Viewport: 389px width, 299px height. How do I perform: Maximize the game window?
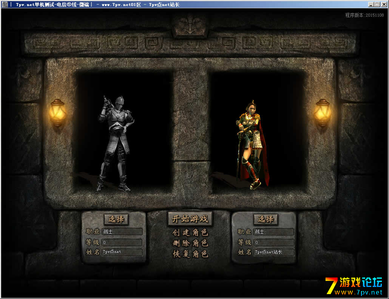377,5
